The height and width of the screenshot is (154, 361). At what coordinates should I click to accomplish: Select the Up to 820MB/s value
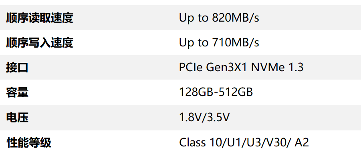[219, 18]
